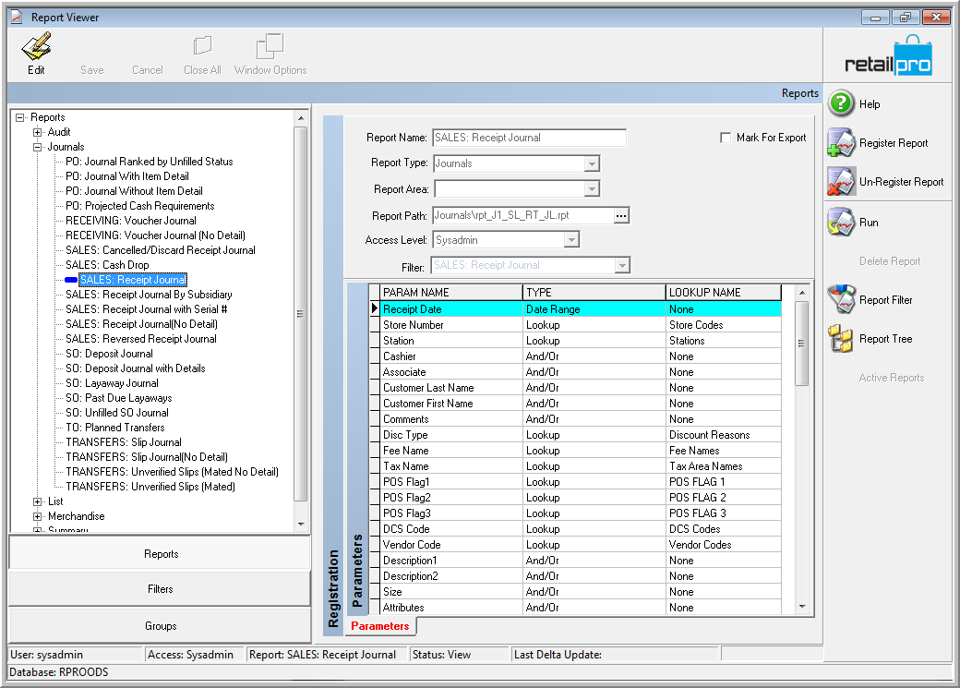Viewport: 960px width, 688px height.
Task: Expand the Audit tree node
Action: point(37,132)
